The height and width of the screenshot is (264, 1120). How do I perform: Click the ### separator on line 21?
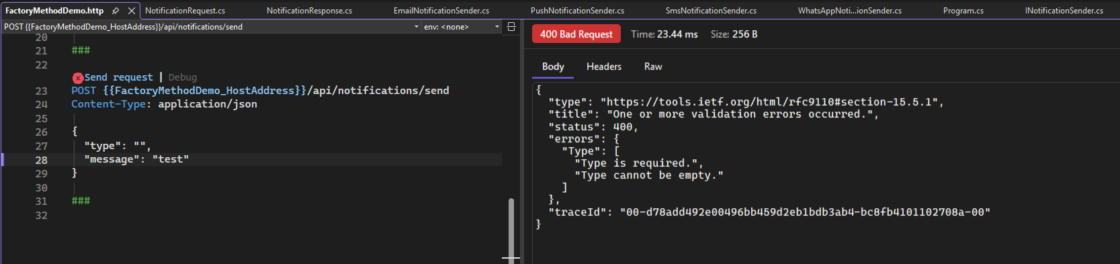tap(81, 50)
